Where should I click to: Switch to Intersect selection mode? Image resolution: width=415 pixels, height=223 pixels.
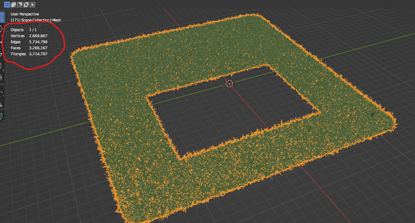click(x=32, y=5)
